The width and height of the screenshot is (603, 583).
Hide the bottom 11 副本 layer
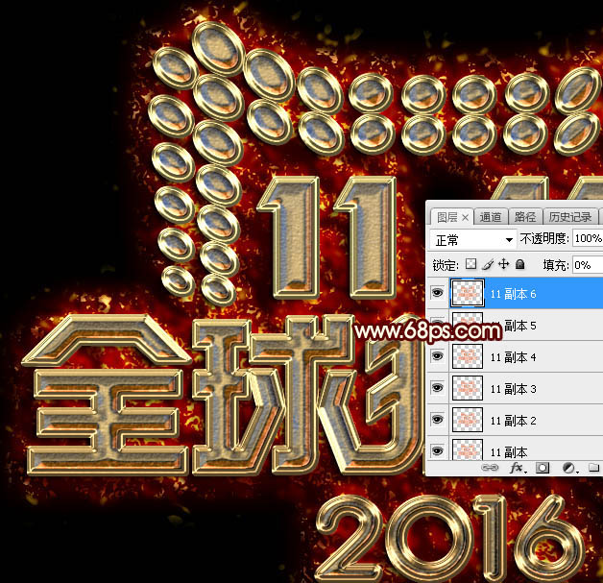[x=437, y=450]
